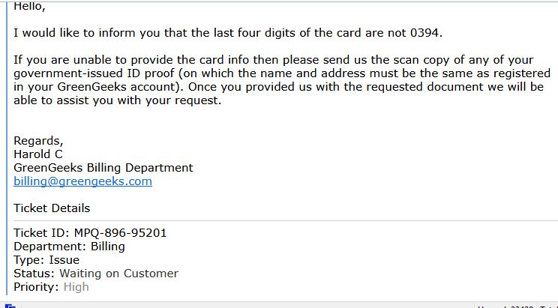Image resolution: width=558 pixels, height=308 pixels.
Task: Click the High priority value
Action: click(76, 287)
